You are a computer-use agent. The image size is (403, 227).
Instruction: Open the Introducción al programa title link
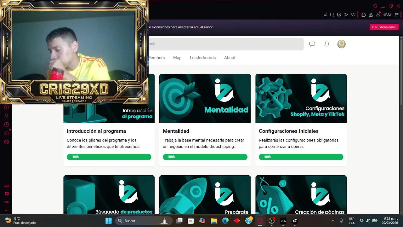[96, 131]
